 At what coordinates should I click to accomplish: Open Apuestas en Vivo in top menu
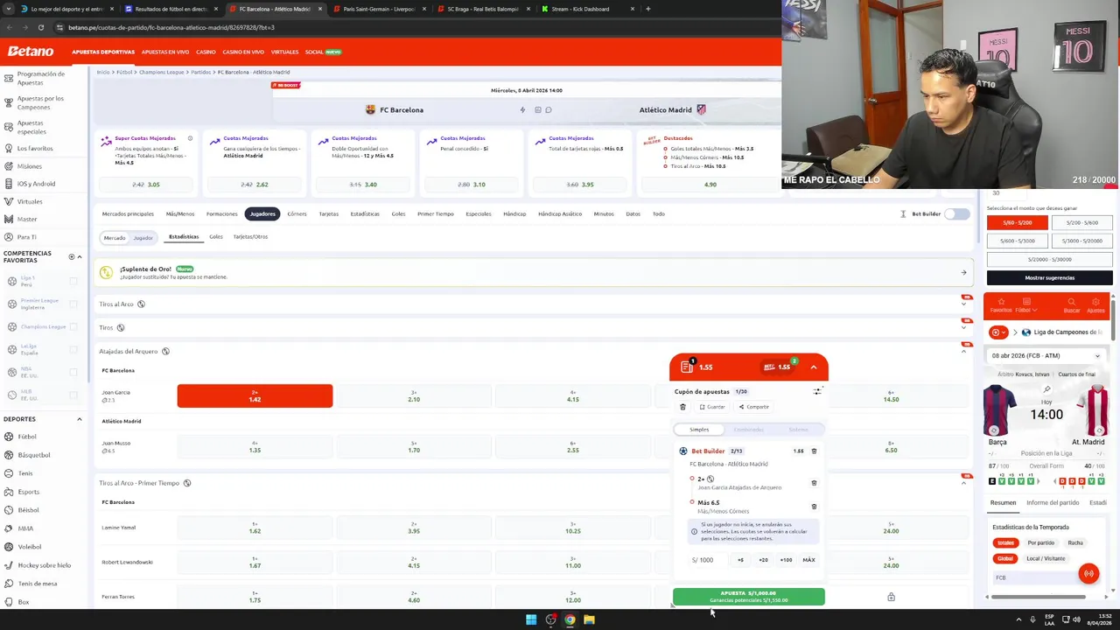(164, 52)
